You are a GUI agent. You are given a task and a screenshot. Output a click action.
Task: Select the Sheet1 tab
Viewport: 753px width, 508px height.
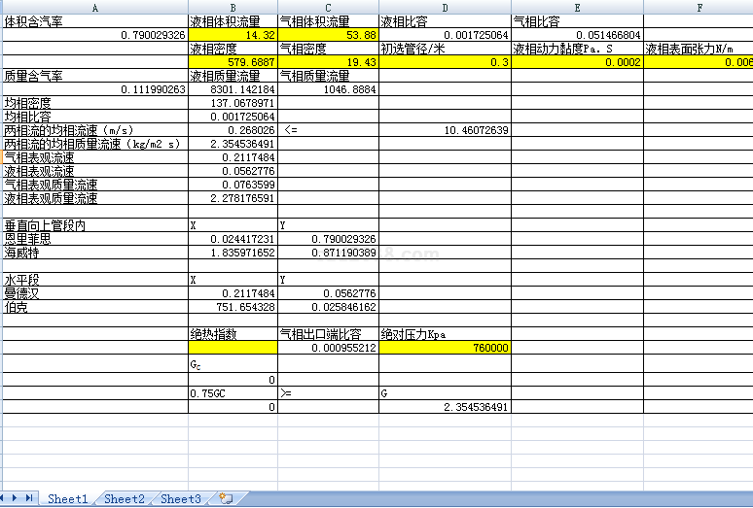68,498
